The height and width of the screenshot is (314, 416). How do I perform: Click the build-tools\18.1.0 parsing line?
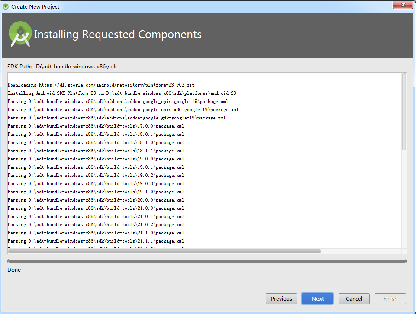pyautogui.click(x=96, y=143)
